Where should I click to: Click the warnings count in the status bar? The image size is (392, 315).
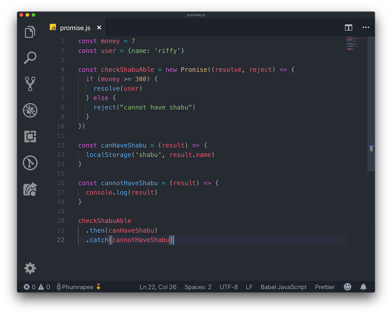coord(44,287)
